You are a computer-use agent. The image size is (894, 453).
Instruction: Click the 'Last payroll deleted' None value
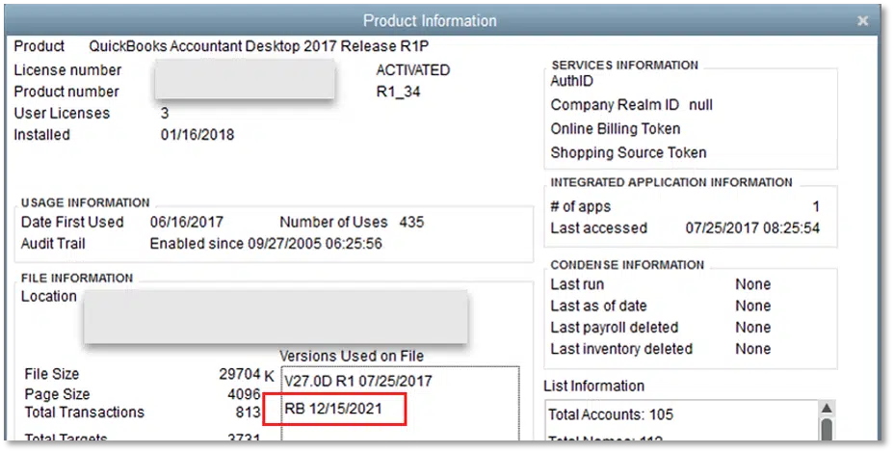(752, 328)
